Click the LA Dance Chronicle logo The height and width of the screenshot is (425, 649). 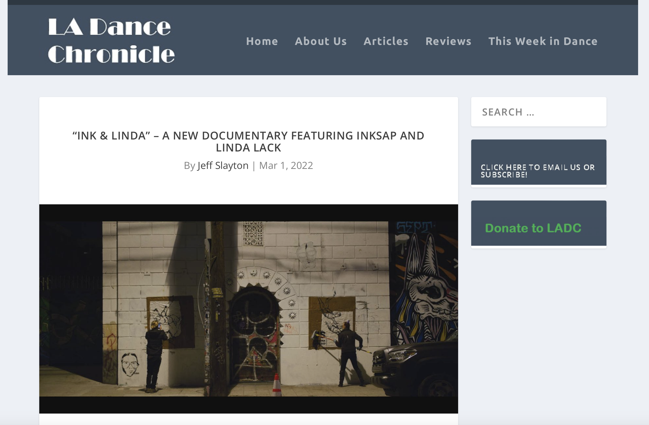pyautogui.click(x=111, y=40)
